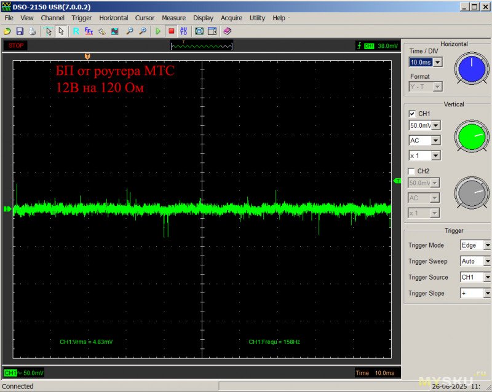
Task: Expand the Time / DIV dropdown
Action: click(x=437, y=62)
